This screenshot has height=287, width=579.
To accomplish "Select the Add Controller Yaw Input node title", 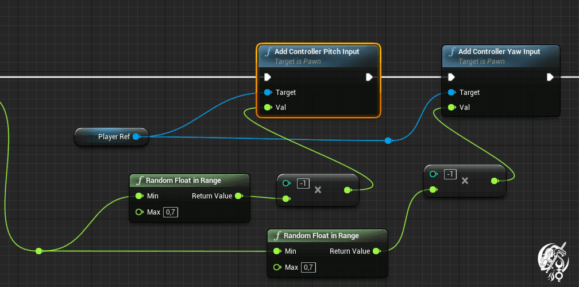I will 499,52.
